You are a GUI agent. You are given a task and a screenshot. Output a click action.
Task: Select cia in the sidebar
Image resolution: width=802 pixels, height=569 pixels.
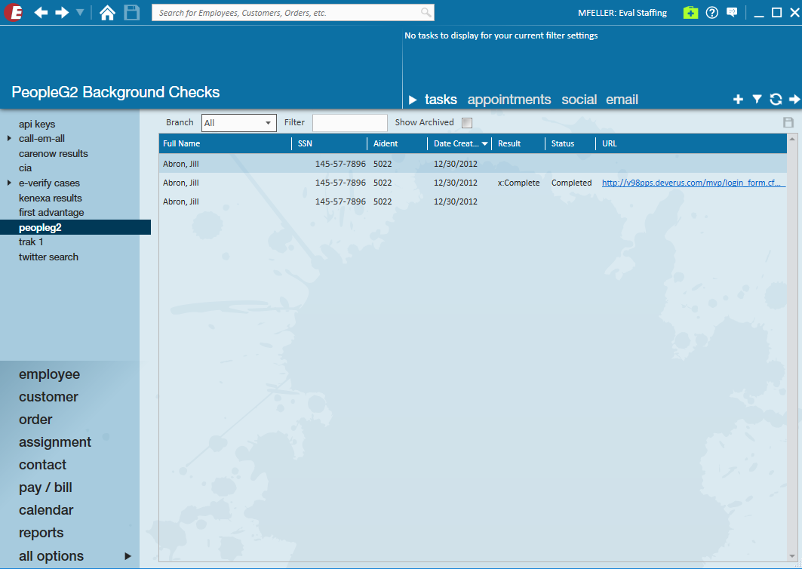(x=25, y=168)
